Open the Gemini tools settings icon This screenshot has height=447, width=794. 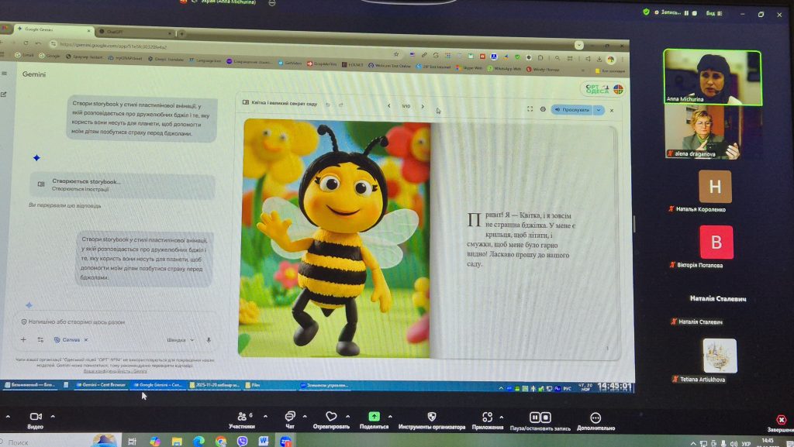(x=40, y=339)
